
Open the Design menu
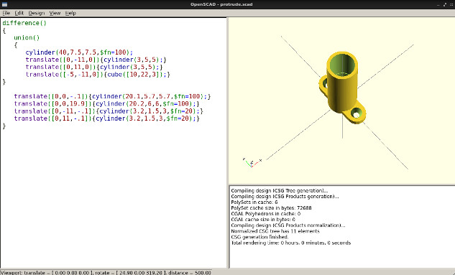[37, 13]
